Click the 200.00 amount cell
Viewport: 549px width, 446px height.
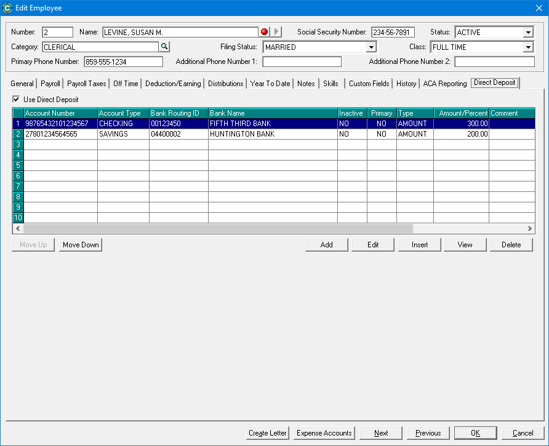click(x=461, y=134)
